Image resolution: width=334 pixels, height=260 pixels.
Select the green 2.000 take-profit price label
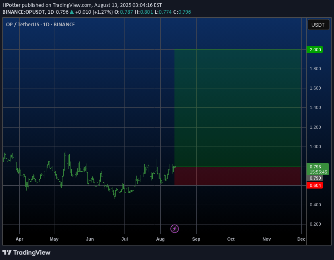315,50
